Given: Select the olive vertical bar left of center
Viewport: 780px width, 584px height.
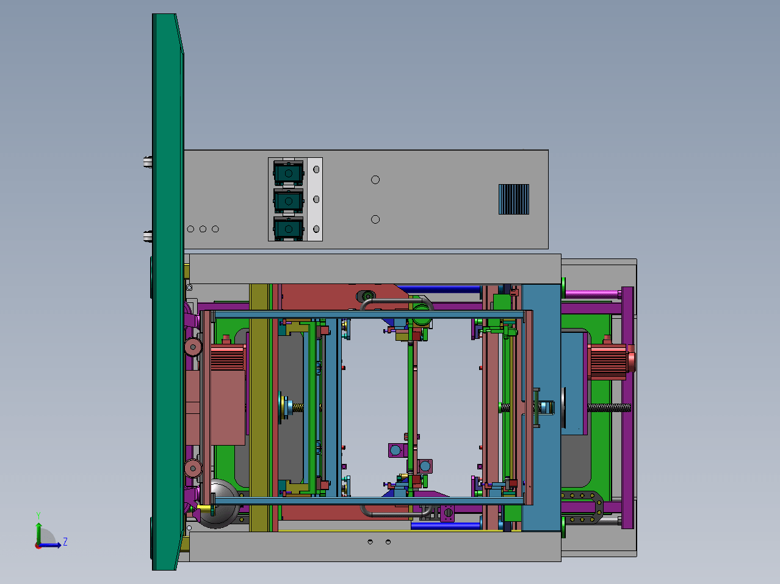Looking at the screenshot, I should click(260, 407).
